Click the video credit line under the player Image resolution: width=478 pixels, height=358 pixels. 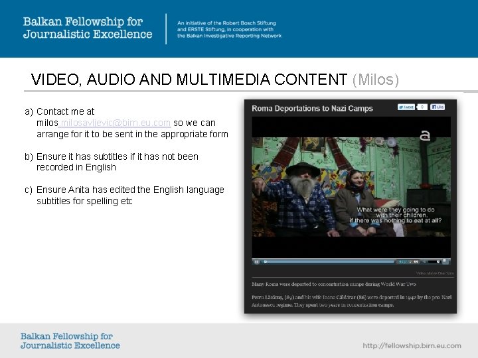coord(435,273)
